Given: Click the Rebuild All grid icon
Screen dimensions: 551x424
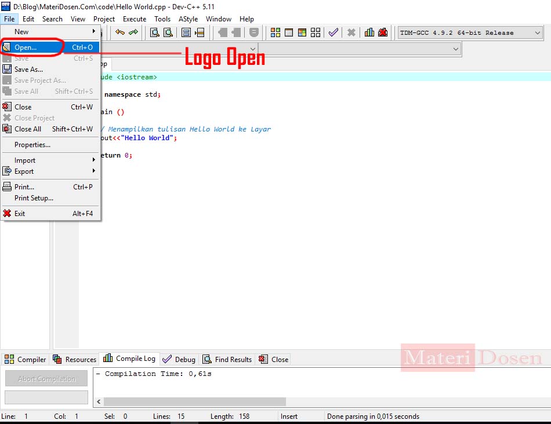Looking at the screenshot, I should (316, 32).
